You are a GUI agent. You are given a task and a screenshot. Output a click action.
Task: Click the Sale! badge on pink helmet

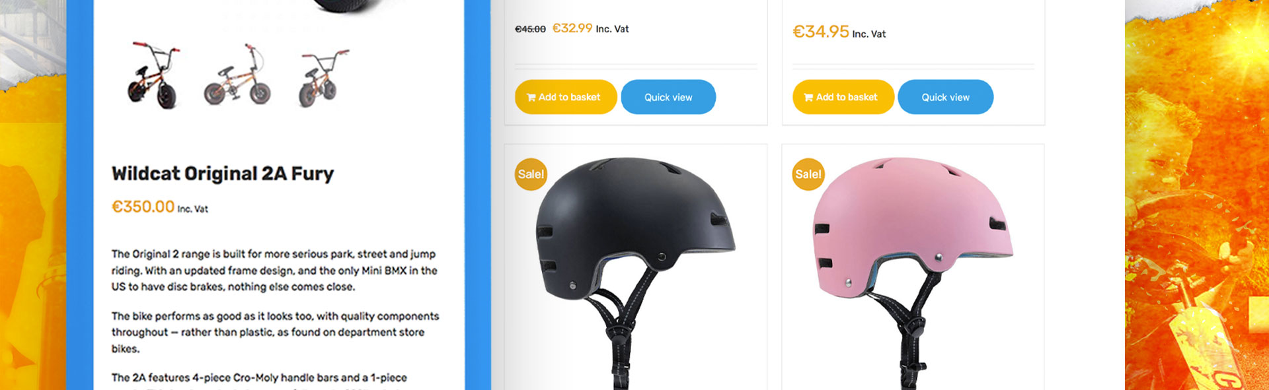[808, 174]
